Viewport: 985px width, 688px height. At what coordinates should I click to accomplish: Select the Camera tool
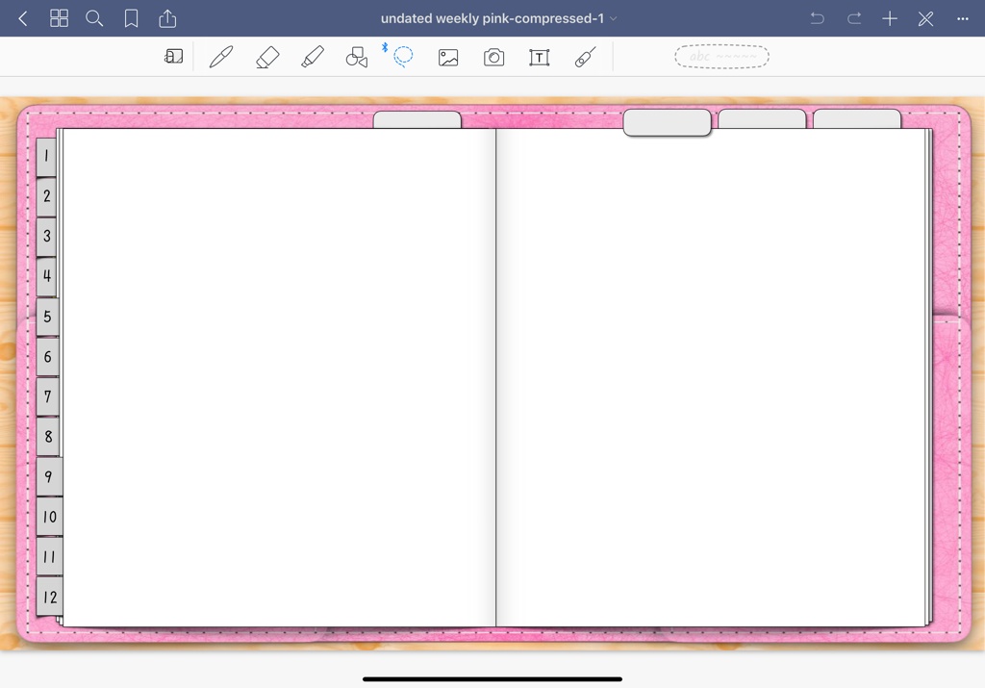pyautogui.click(x=493, y=56)
